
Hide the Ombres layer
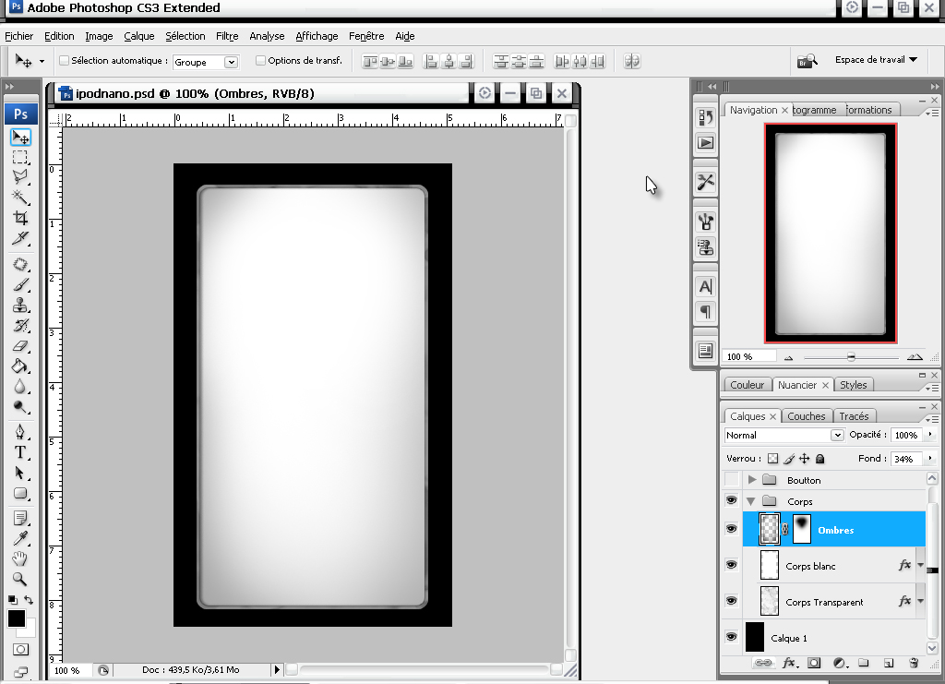point(731,529)
